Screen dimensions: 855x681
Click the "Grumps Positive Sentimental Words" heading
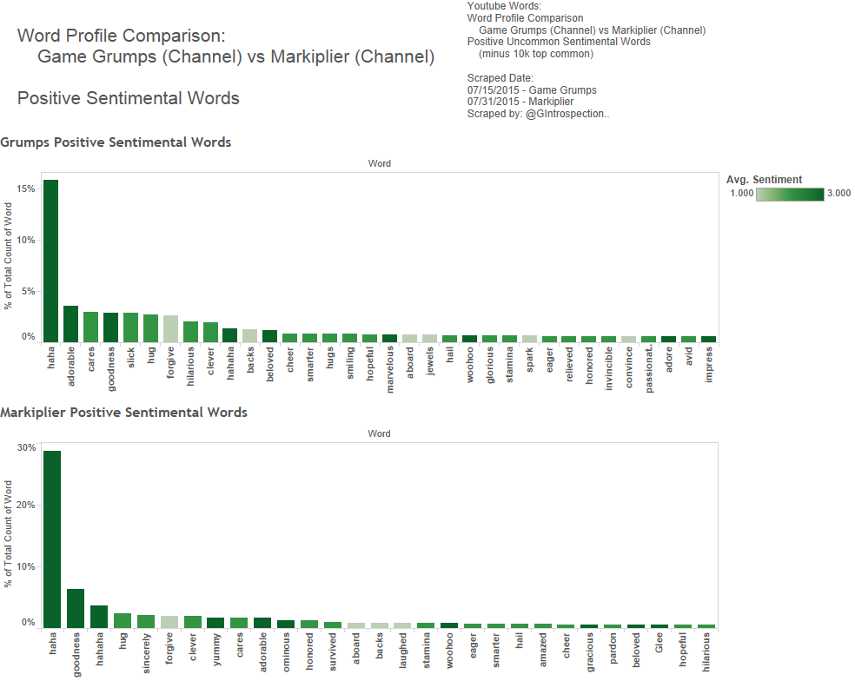tap(116, 142)
